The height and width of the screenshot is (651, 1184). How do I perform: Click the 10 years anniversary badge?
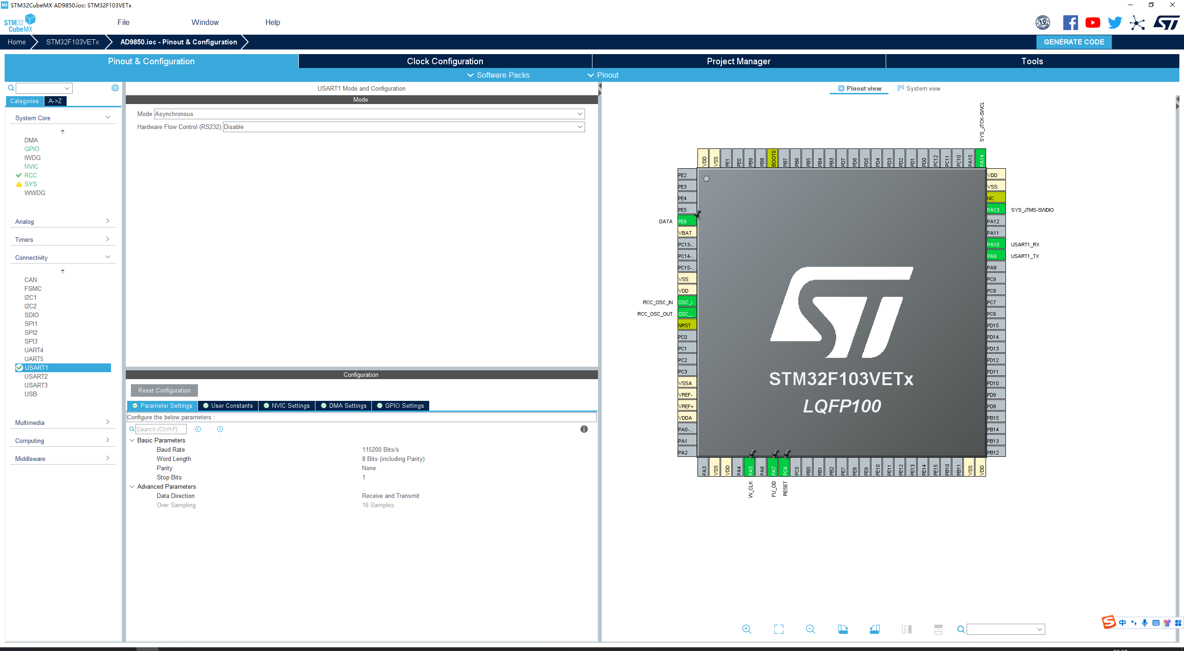coord(1042,23)
